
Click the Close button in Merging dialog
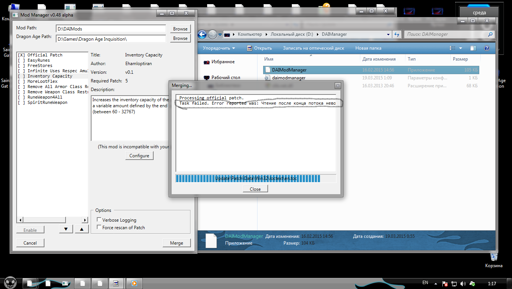pyautogui.click(x=255, y=189)
